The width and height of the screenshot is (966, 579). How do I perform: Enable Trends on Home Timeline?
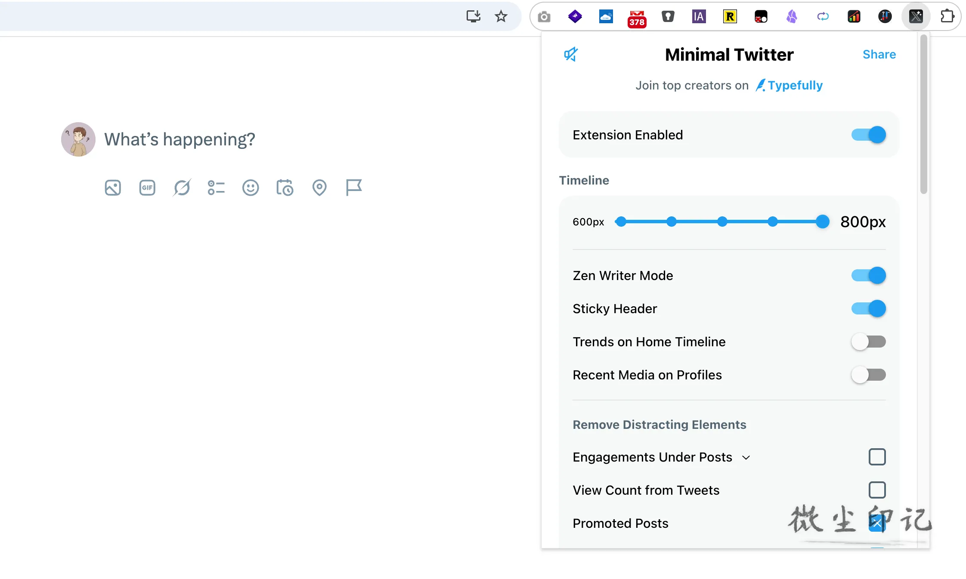pyautogui.click(x=868, y=342)
